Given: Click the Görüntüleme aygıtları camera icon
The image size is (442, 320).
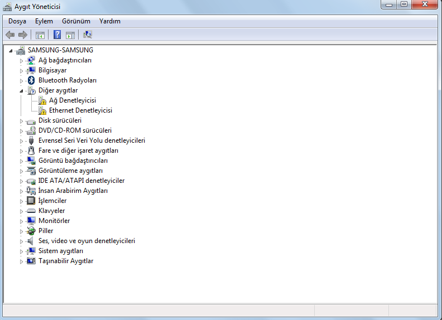Looking at the screenshot, I should pos(31,171).
